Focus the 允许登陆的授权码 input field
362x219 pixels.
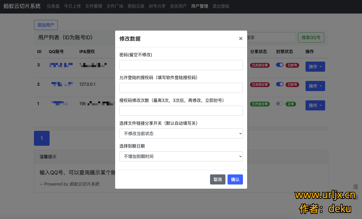(x=181, y=88)
